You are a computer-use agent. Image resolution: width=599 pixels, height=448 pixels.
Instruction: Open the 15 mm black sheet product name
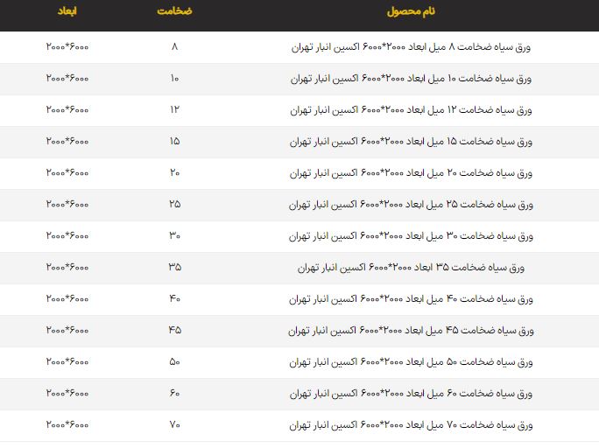coord(410,142)
